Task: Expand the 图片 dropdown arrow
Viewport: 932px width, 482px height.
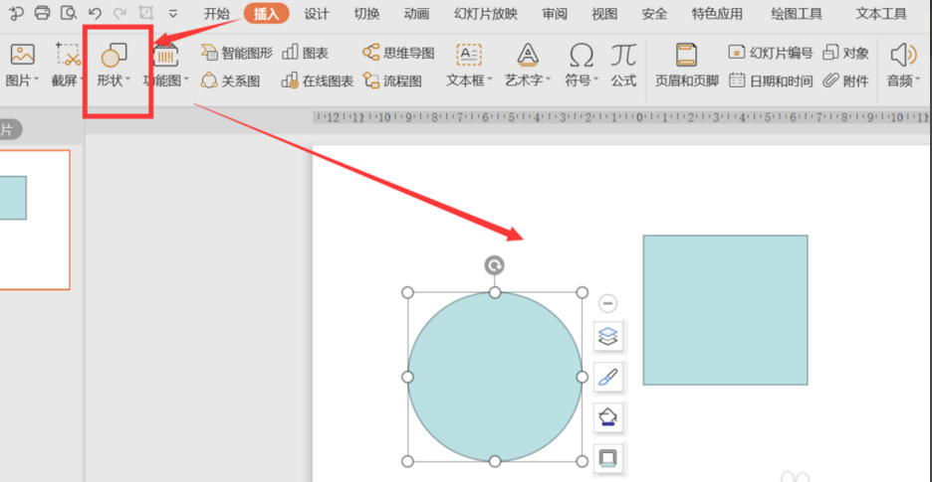Action: pos(37,80)
